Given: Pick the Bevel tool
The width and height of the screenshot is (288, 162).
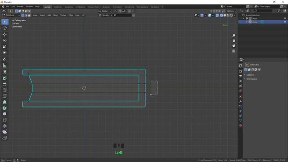Looking at the screenshot, I should tap(5, 84).
